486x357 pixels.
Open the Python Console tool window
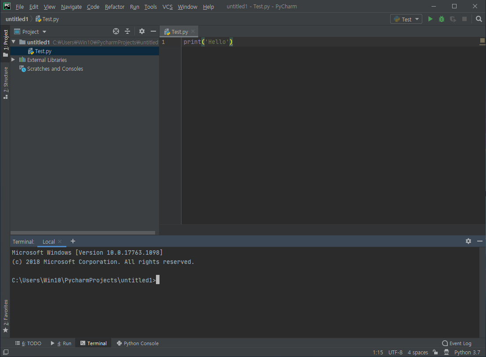(138, 343)
